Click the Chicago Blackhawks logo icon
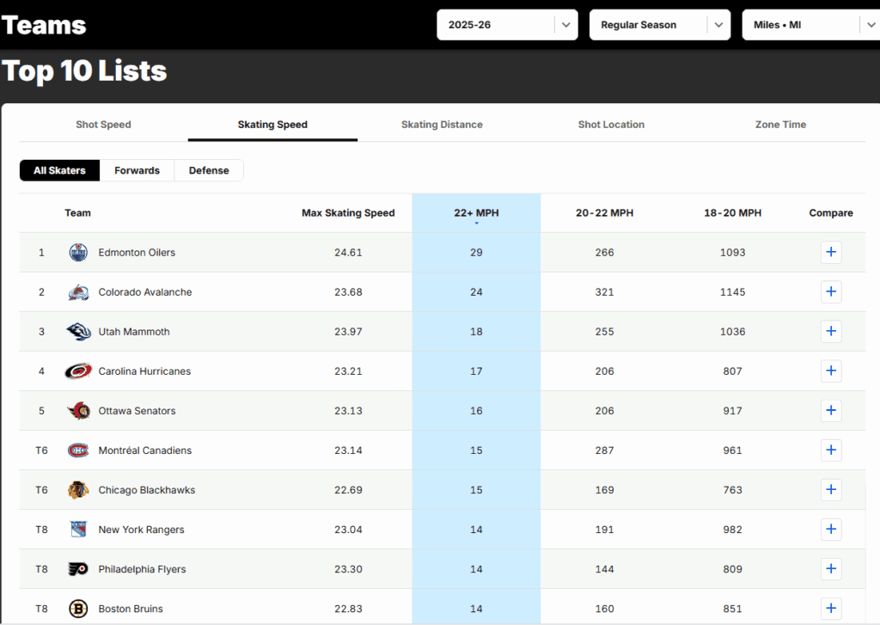The image size is (880, 625). [x=78, y=490]
